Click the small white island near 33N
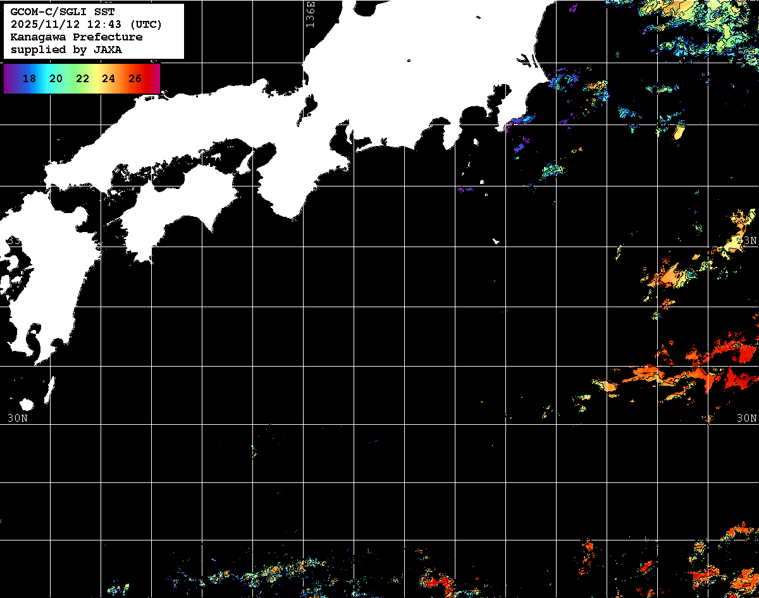This screenshot has width=759, height=598. coord(497,241)
